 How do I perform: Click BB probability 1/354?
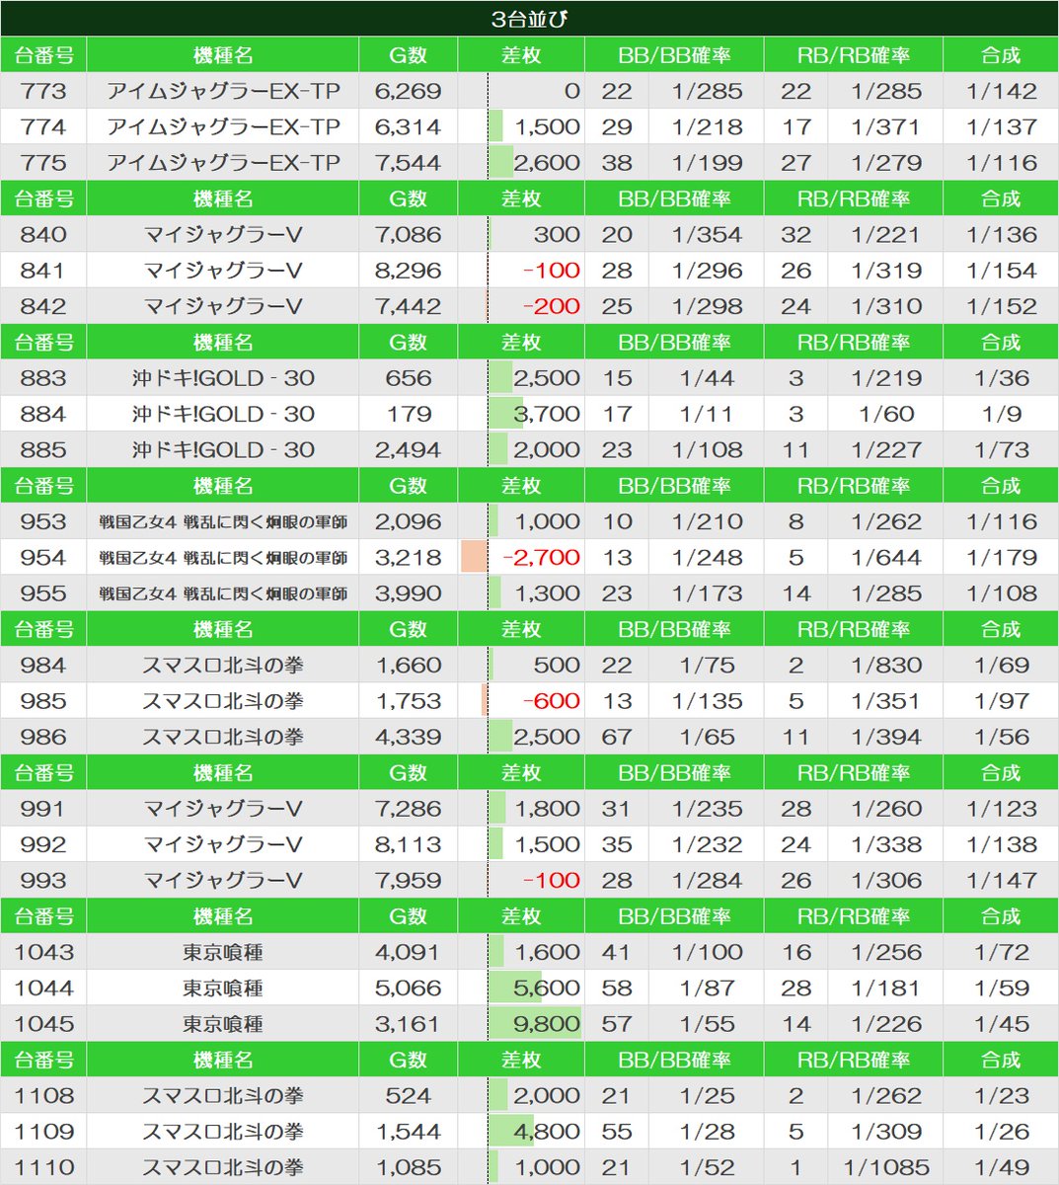(707, 234)
